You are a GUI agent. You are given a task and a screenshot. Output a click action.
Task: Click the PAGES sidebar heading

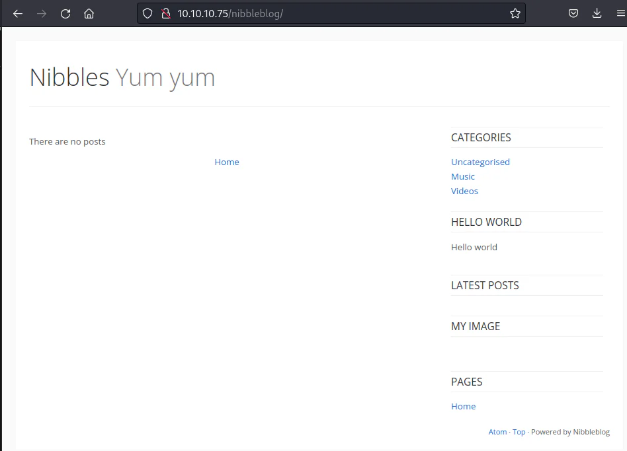467,382
